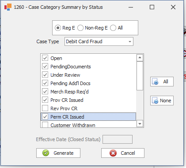Click the status list scroll down arrow
Screen dimensions: 186x168
(x=140, y=123)
